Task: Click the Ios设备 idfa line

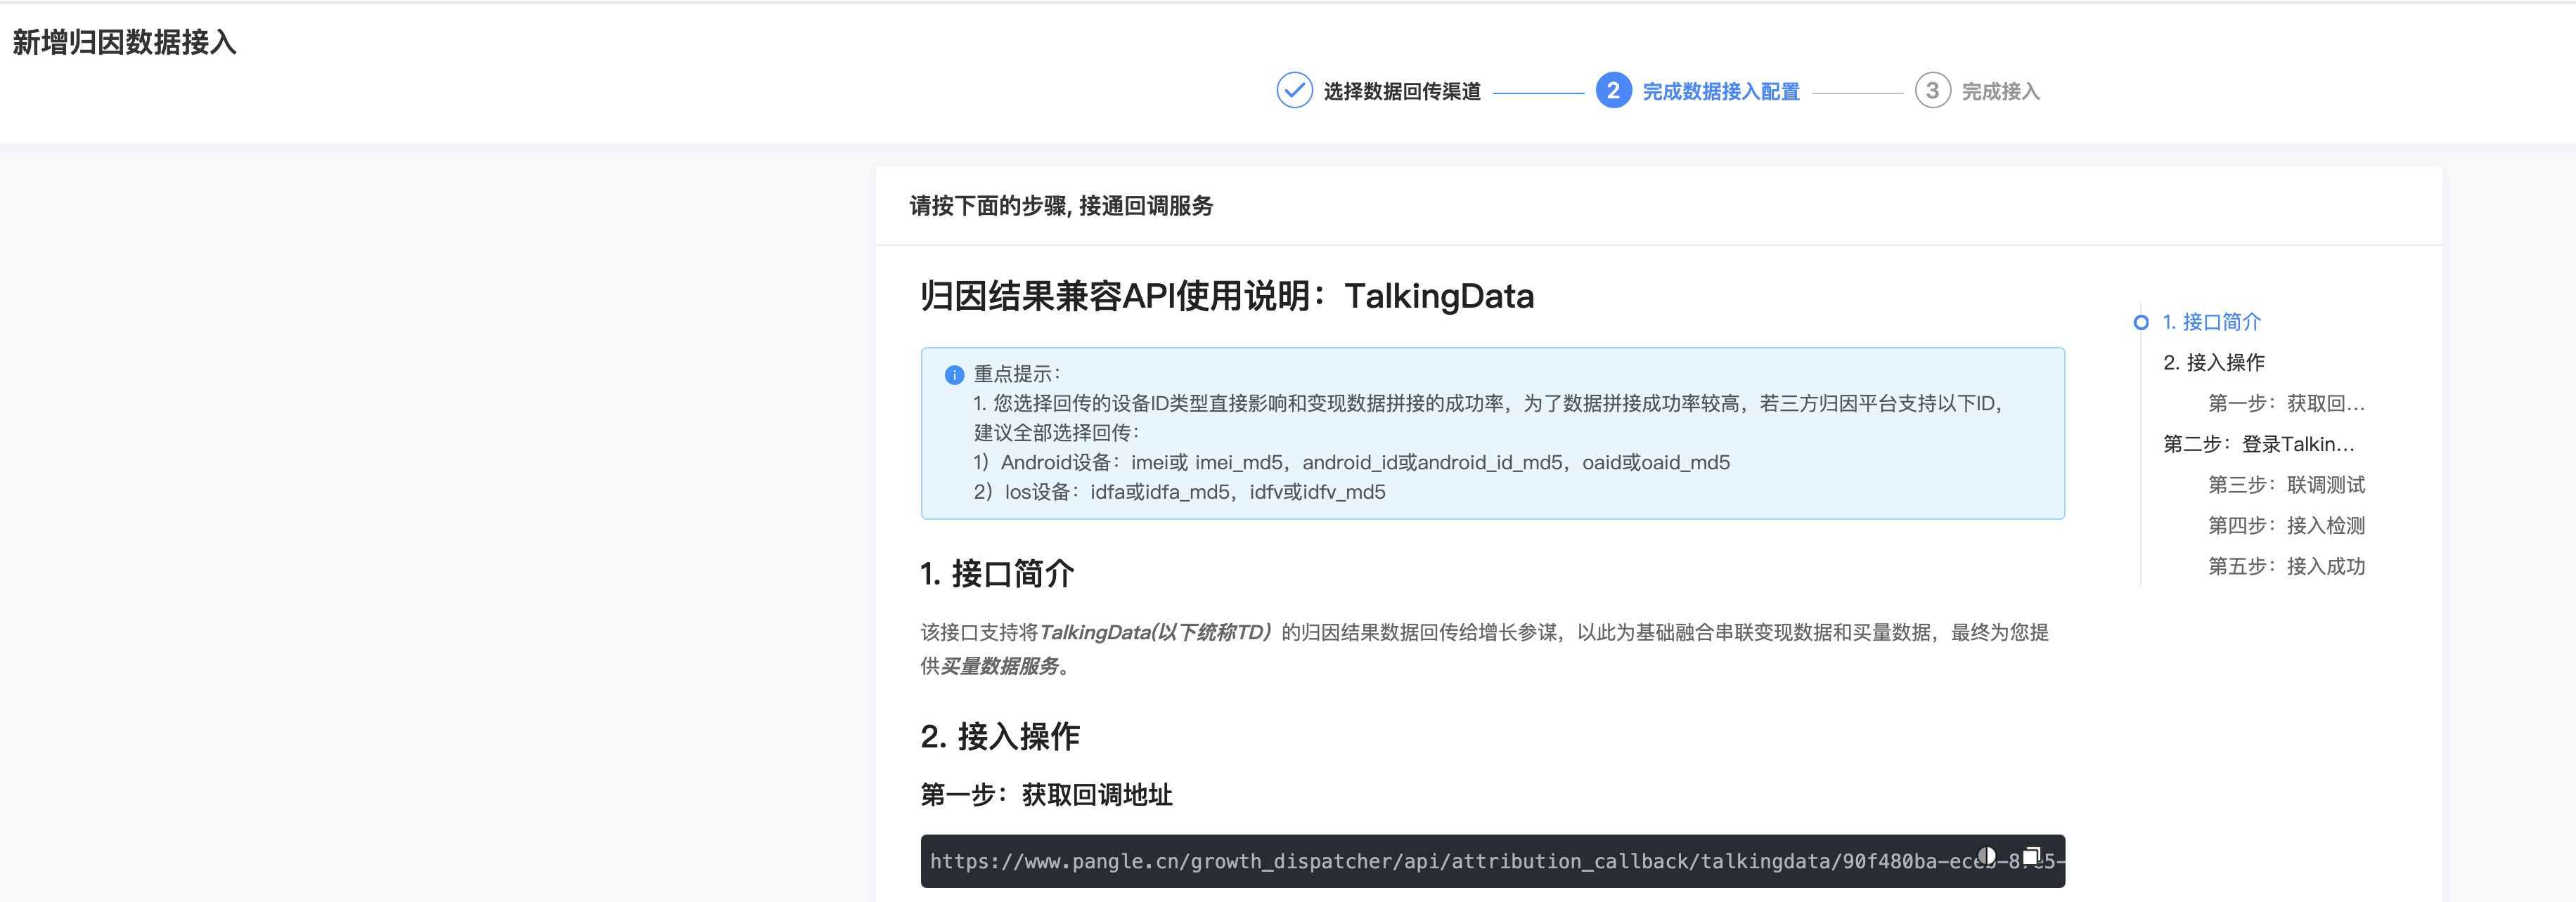Action: [1180, 492]
